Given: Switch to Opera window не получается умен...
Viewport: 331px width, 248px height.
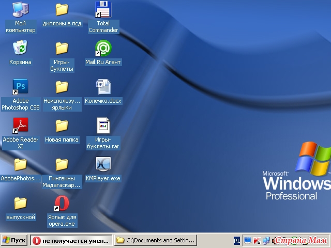Looking at the screenshot, I should click(x=71, y=240).
